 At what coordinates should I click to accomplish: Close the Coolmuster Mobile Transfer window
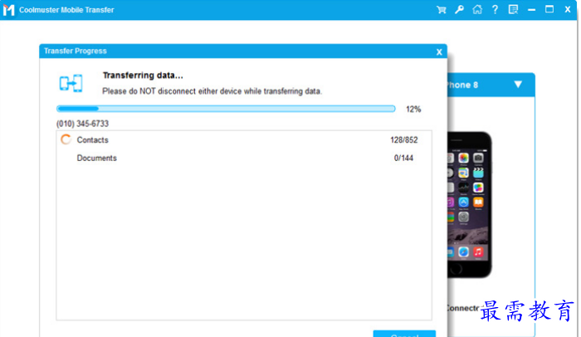tap(568, 10)
